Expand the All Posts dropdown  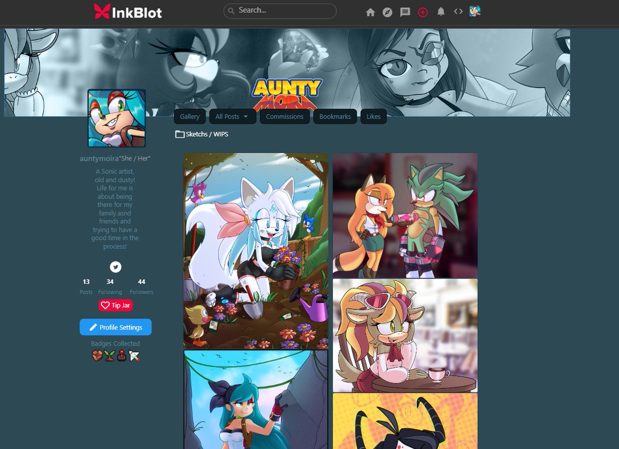pyautogui.click(x=232, y=117)
